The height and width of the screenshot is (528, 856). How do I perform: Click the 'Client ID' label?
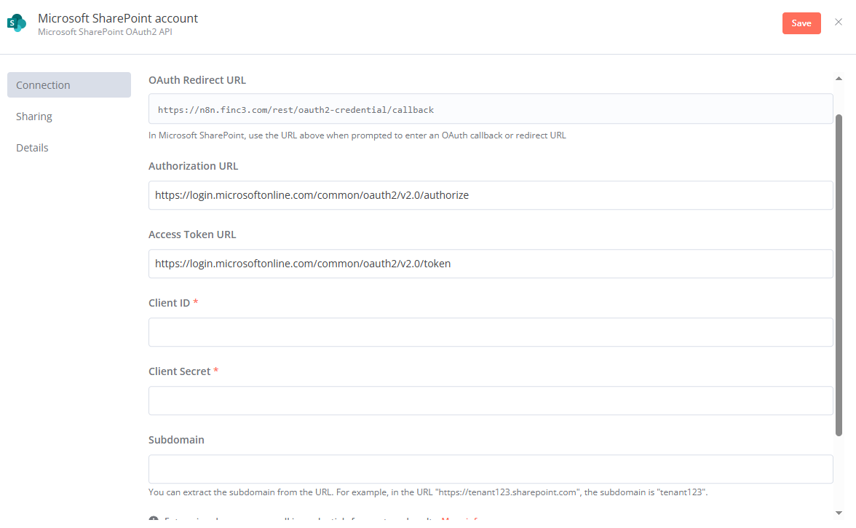(169, 303)
